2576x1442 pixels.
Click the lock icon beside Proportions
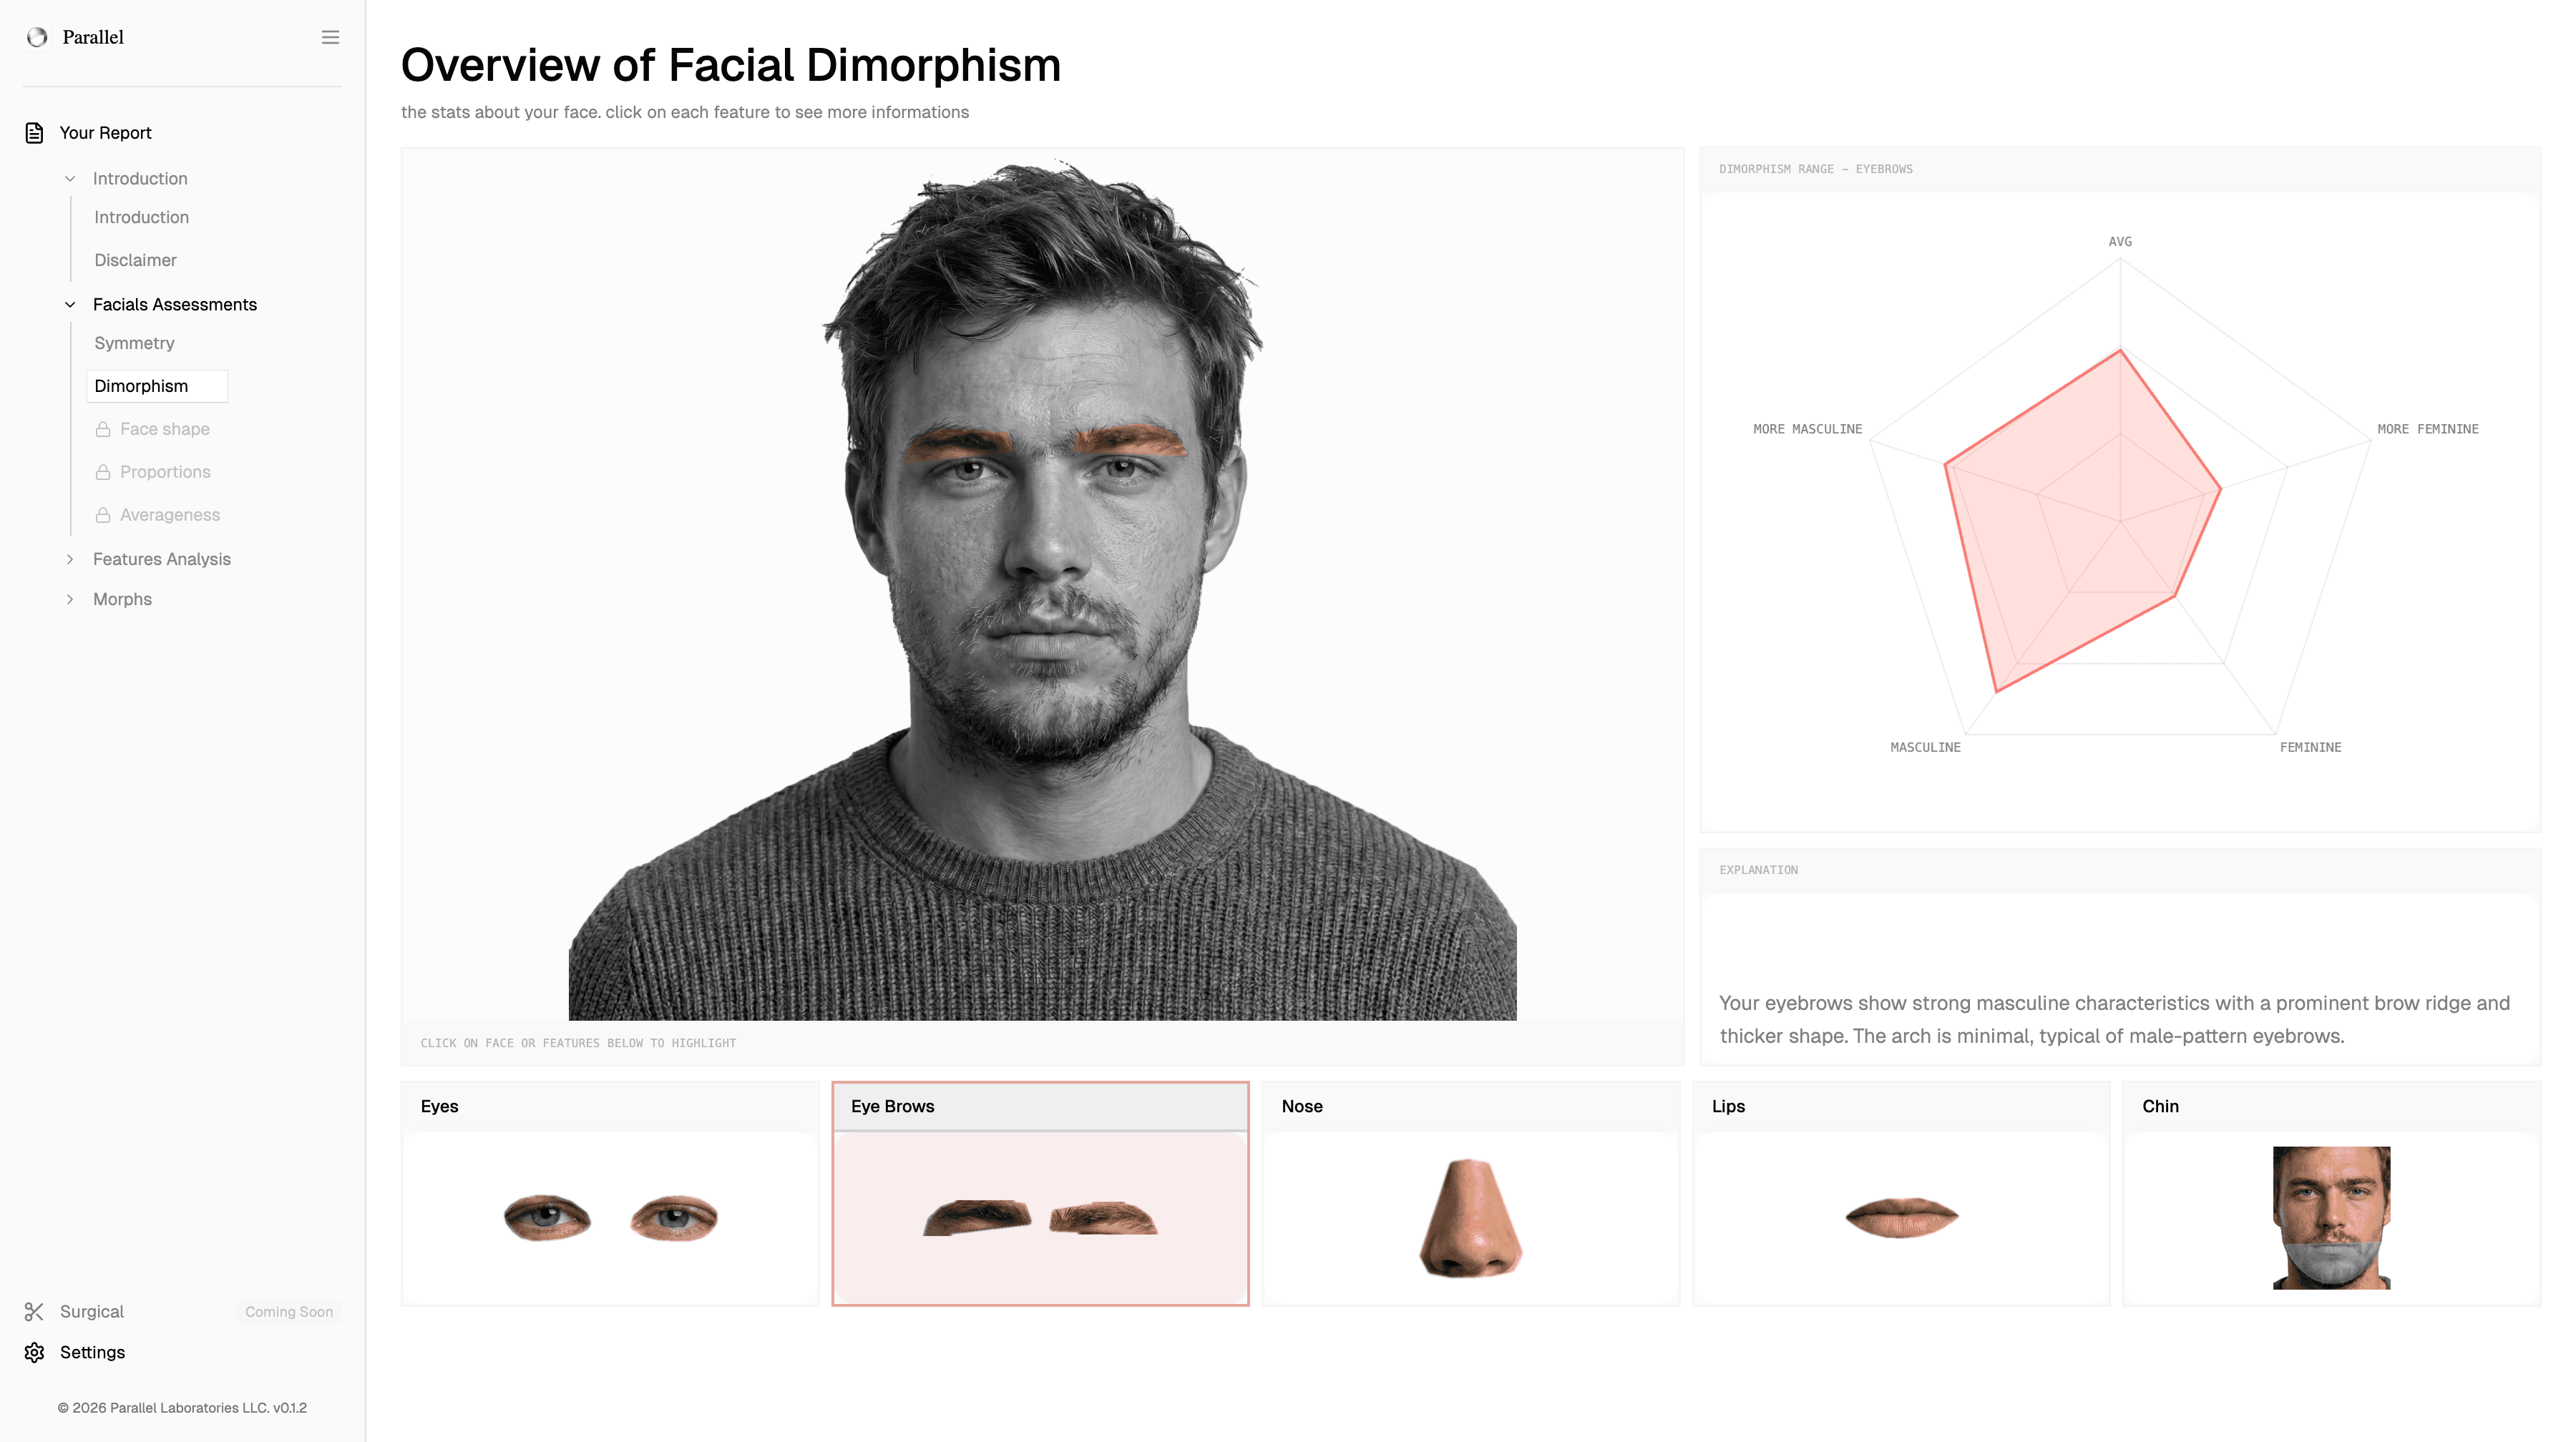coord(104,471)
